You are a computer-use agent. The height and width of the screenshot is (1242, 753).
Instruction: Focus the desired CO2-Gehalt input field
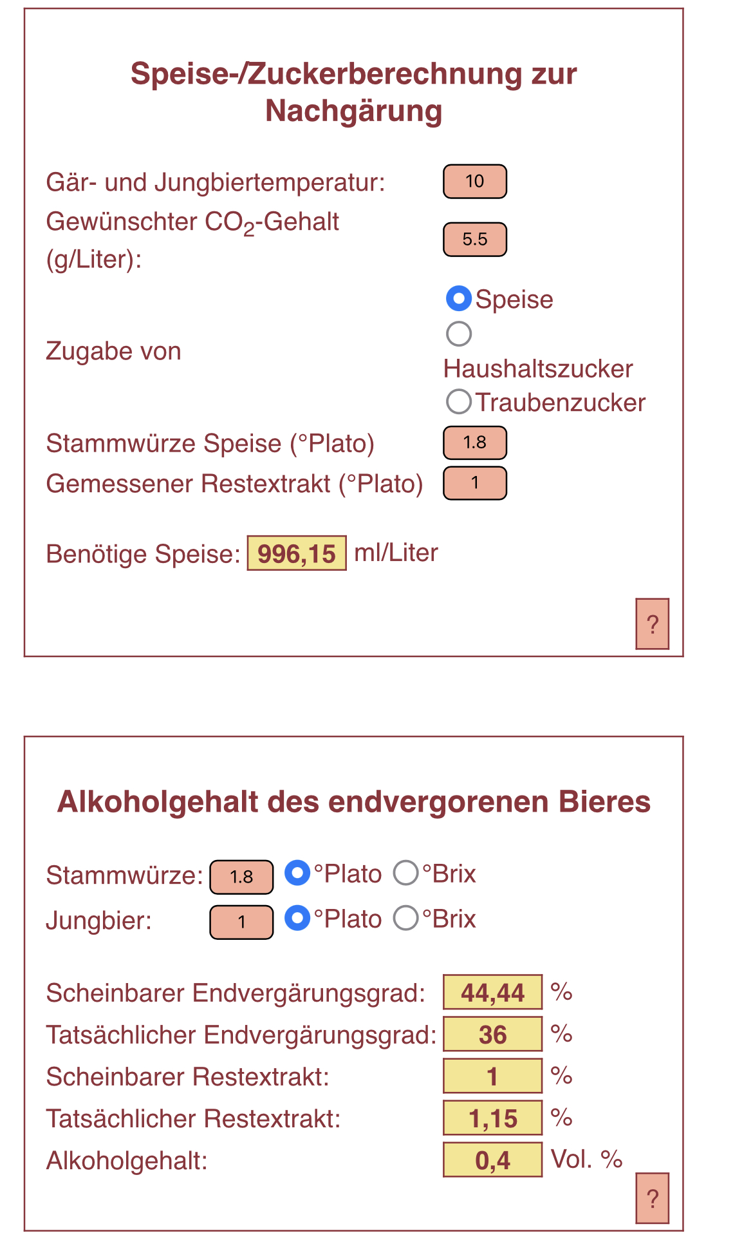click(475, 240)
